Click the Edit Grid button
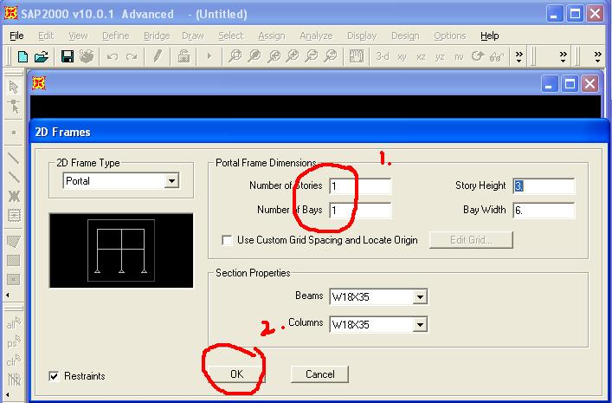Image resolution: width=612 pixels, height=403 pixels. click(x=471, y=239)
